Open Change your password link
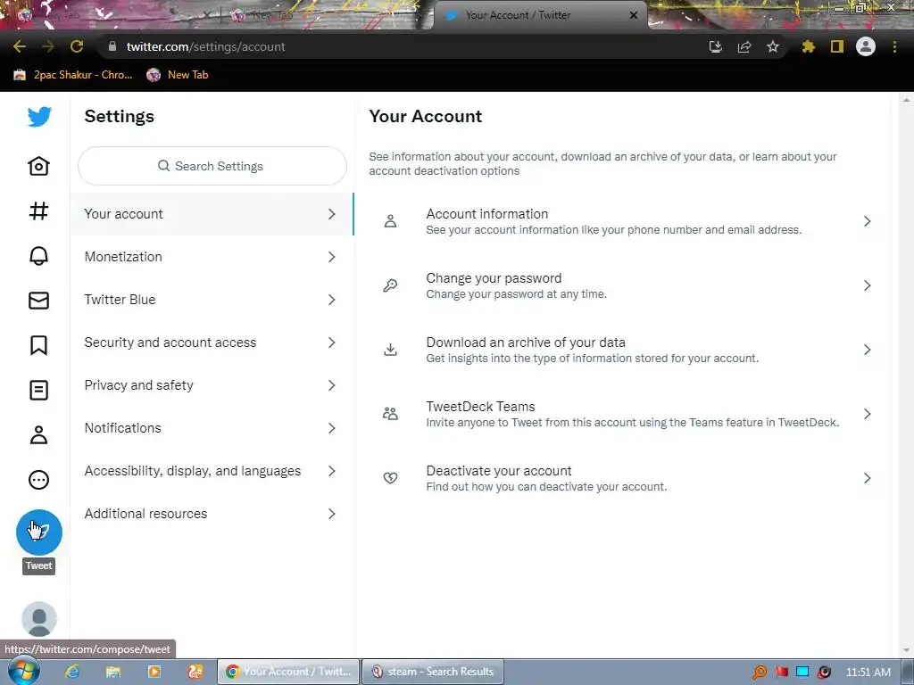Image resolution: width=914 pixels, height=685 pixels. click(622, 285)
